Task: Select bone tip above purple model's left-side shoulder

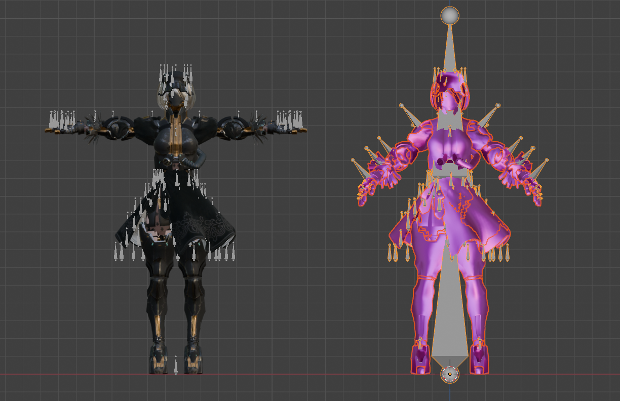Action: (x=402, y=105)
